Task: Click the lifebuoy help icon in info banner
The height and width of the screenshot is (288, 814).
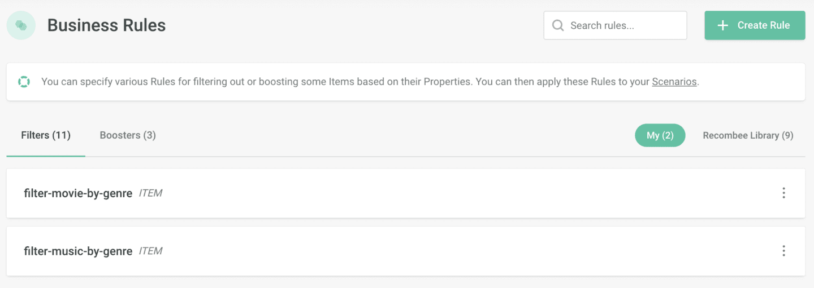Action: pos(24,82)
